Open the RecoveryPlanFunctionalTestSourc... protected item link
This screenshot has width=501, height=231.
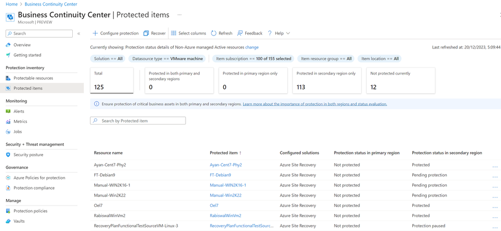pos(242,226)
